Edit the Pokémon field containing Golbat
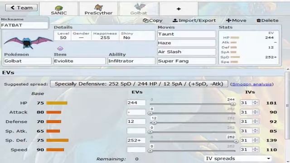Viewport: 290px width, 163px height. pos(28,61)
